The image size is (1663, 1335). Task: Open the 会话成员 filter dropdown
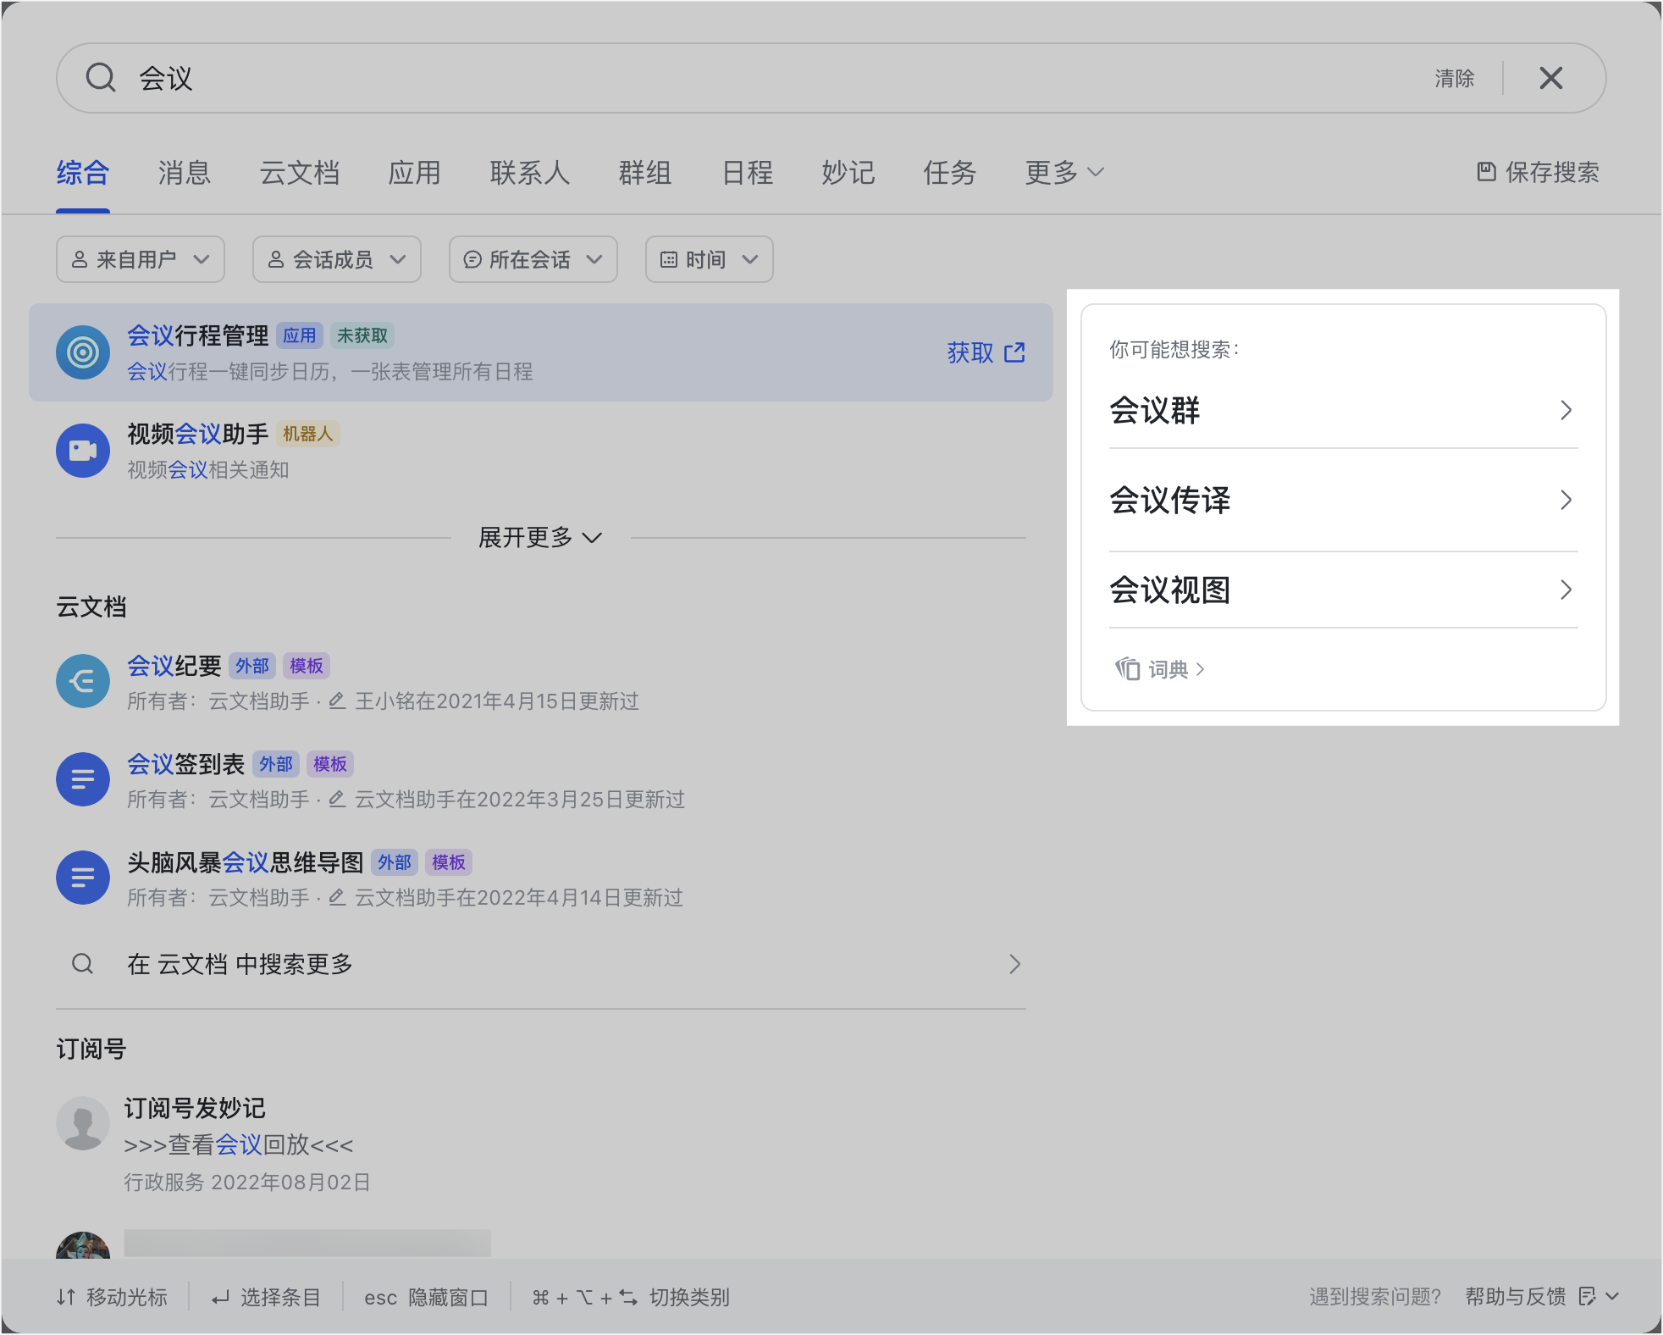(337, 259)
